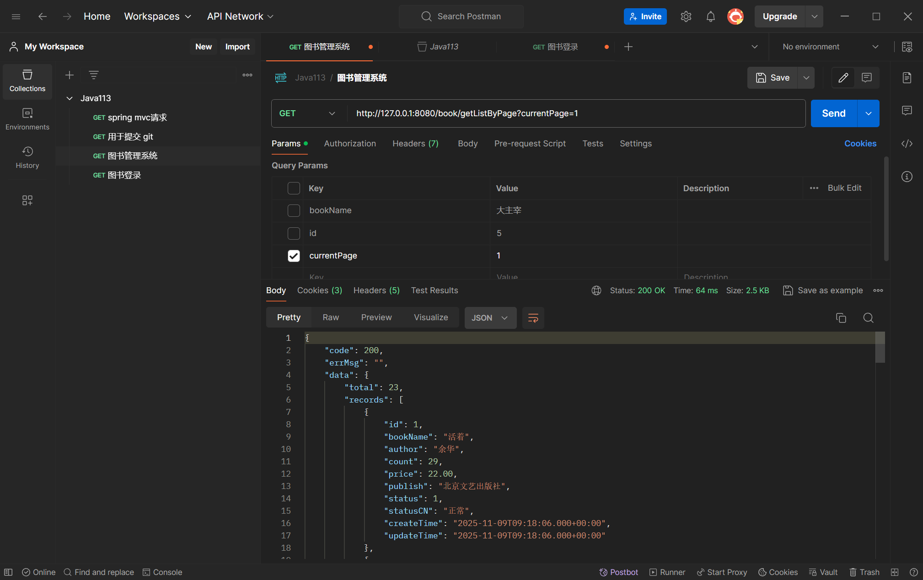Viewport: 923px width, 580px height.
Task: Open the Cookies link
Action: pyautogui.click(x=860, y=144)
